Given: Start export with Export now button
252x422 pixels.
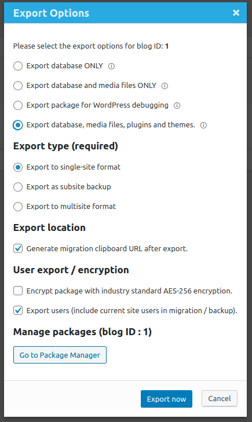Looking at the screenshot, I should (166, 399).
